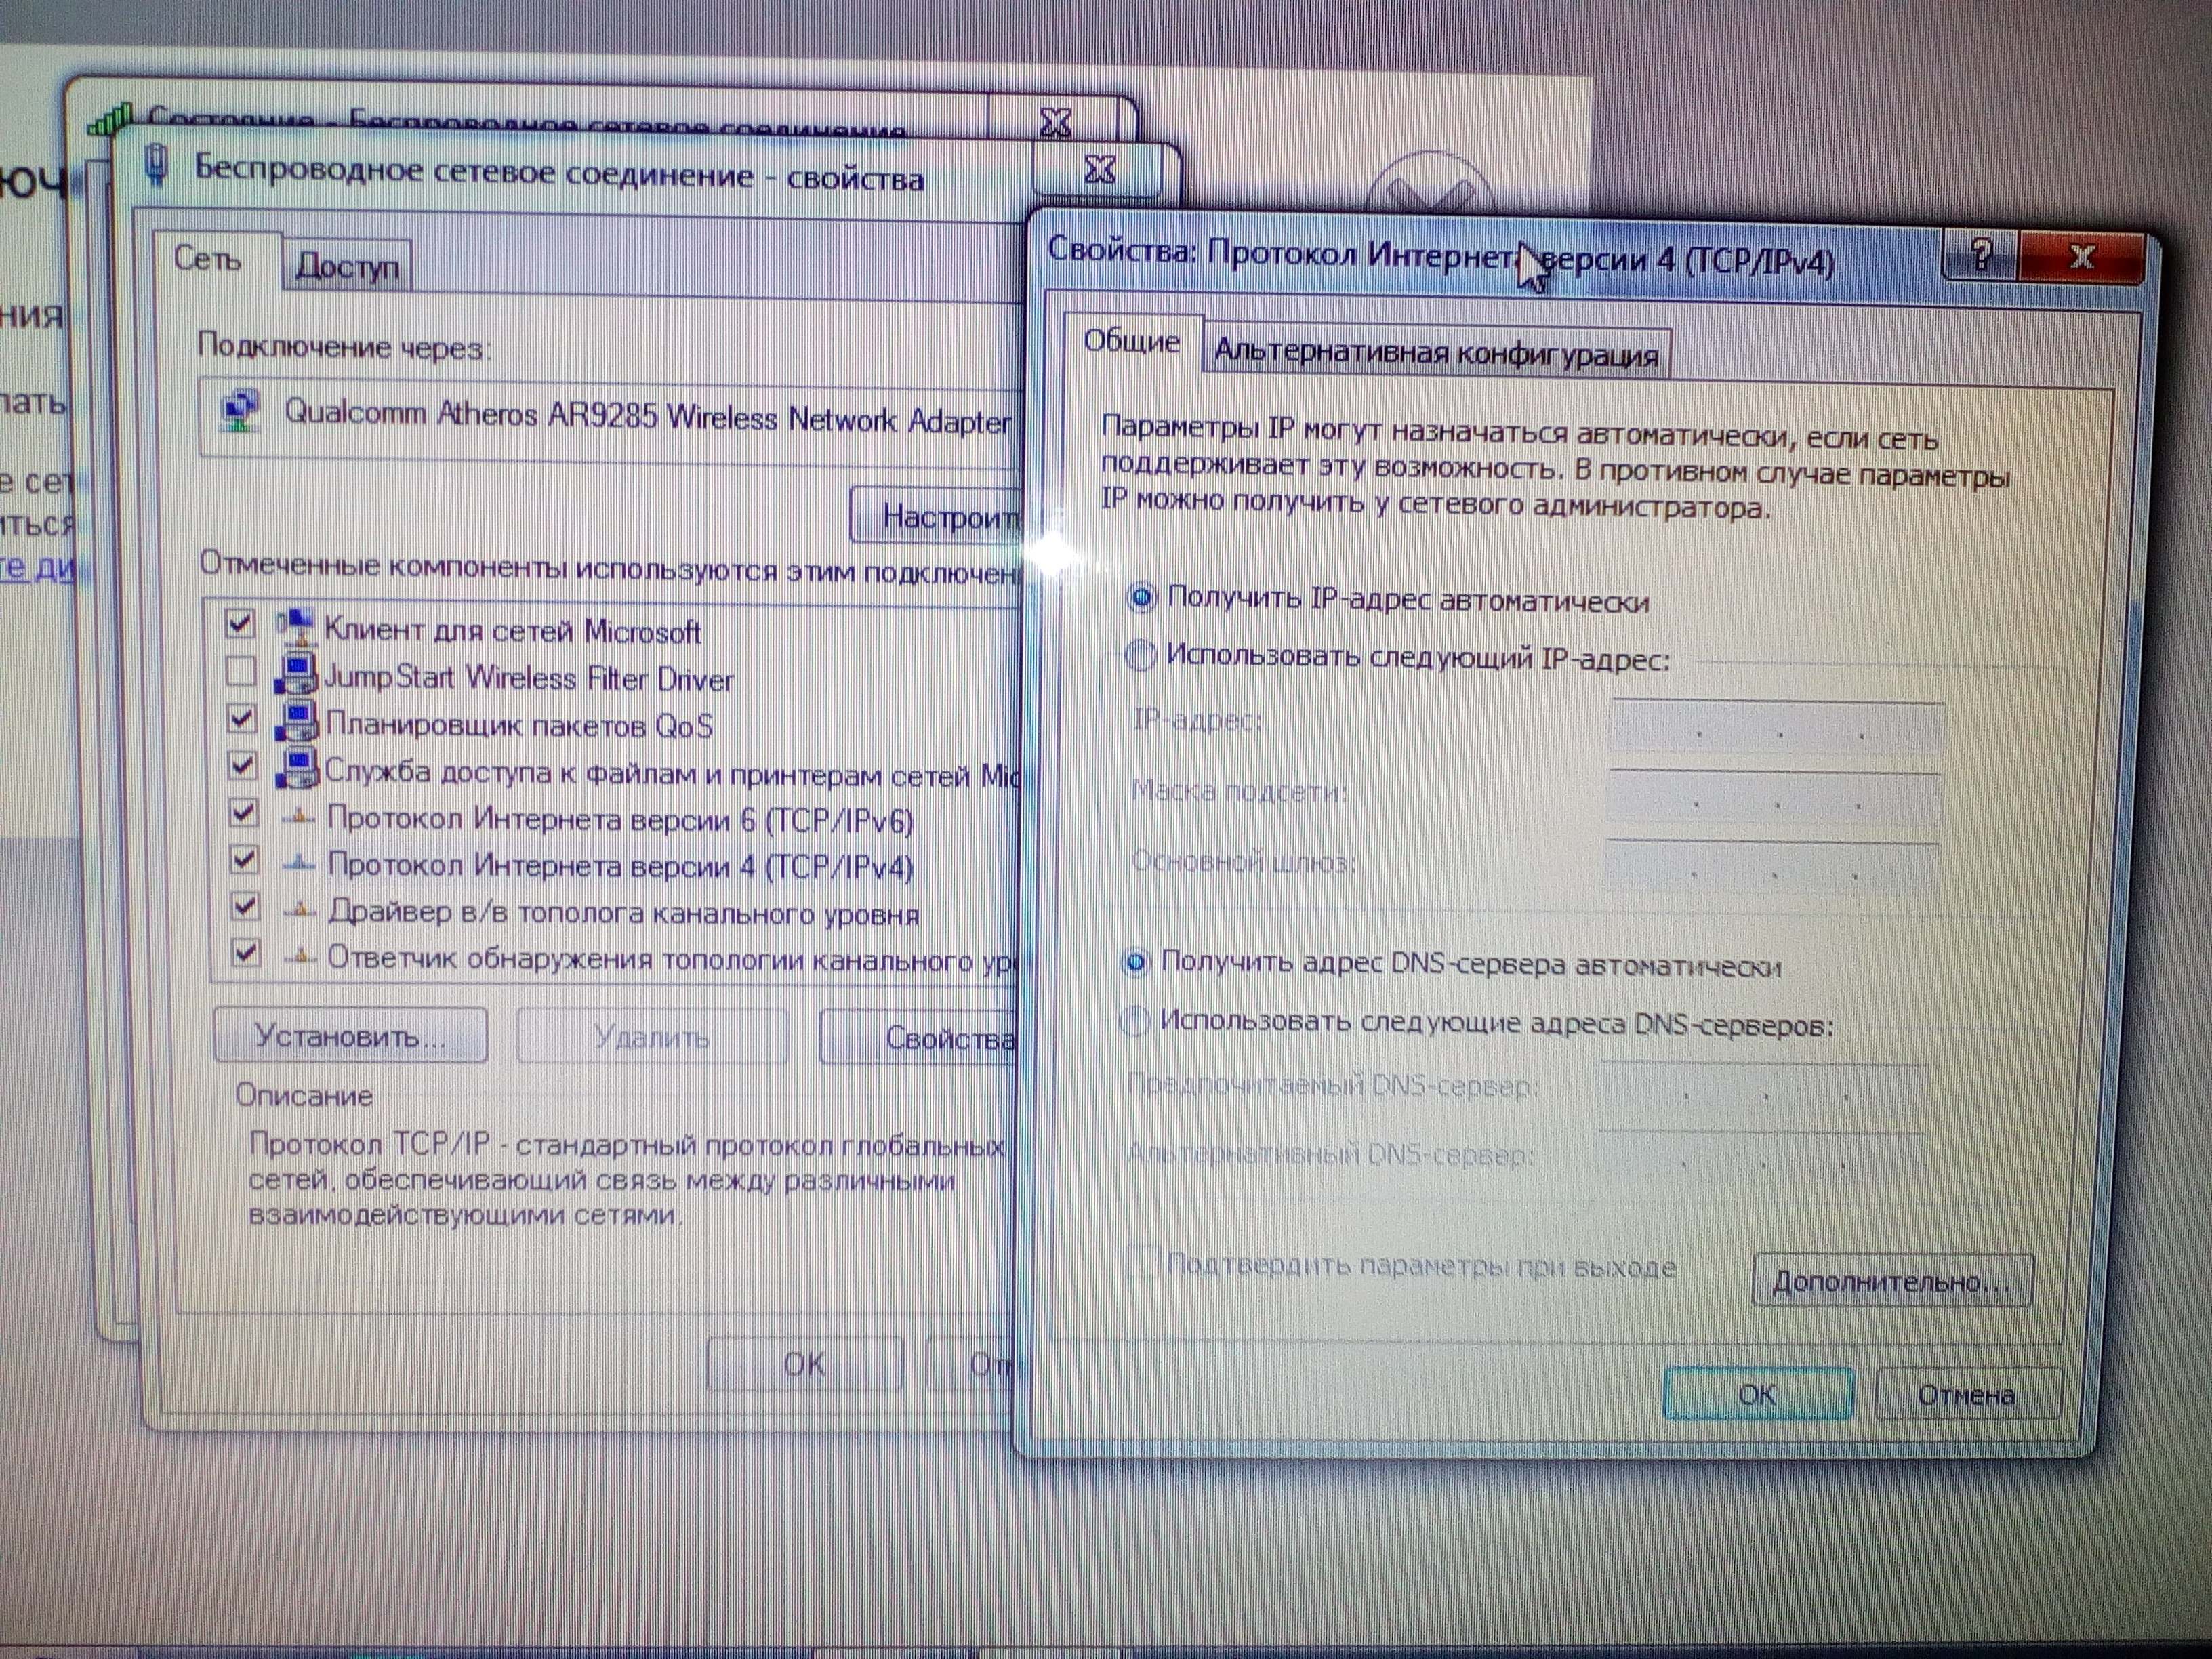Select Использовать следующий IP-адрес radio button
This screenshot has width=2212, height=1659.
[x=1140, y=656]
